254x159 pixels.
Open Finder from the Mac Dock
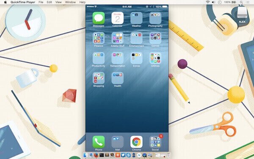point(86,155)
